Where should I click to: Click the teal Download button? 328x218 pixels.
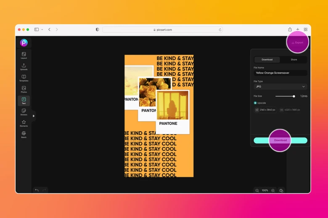tap(280, 140)
